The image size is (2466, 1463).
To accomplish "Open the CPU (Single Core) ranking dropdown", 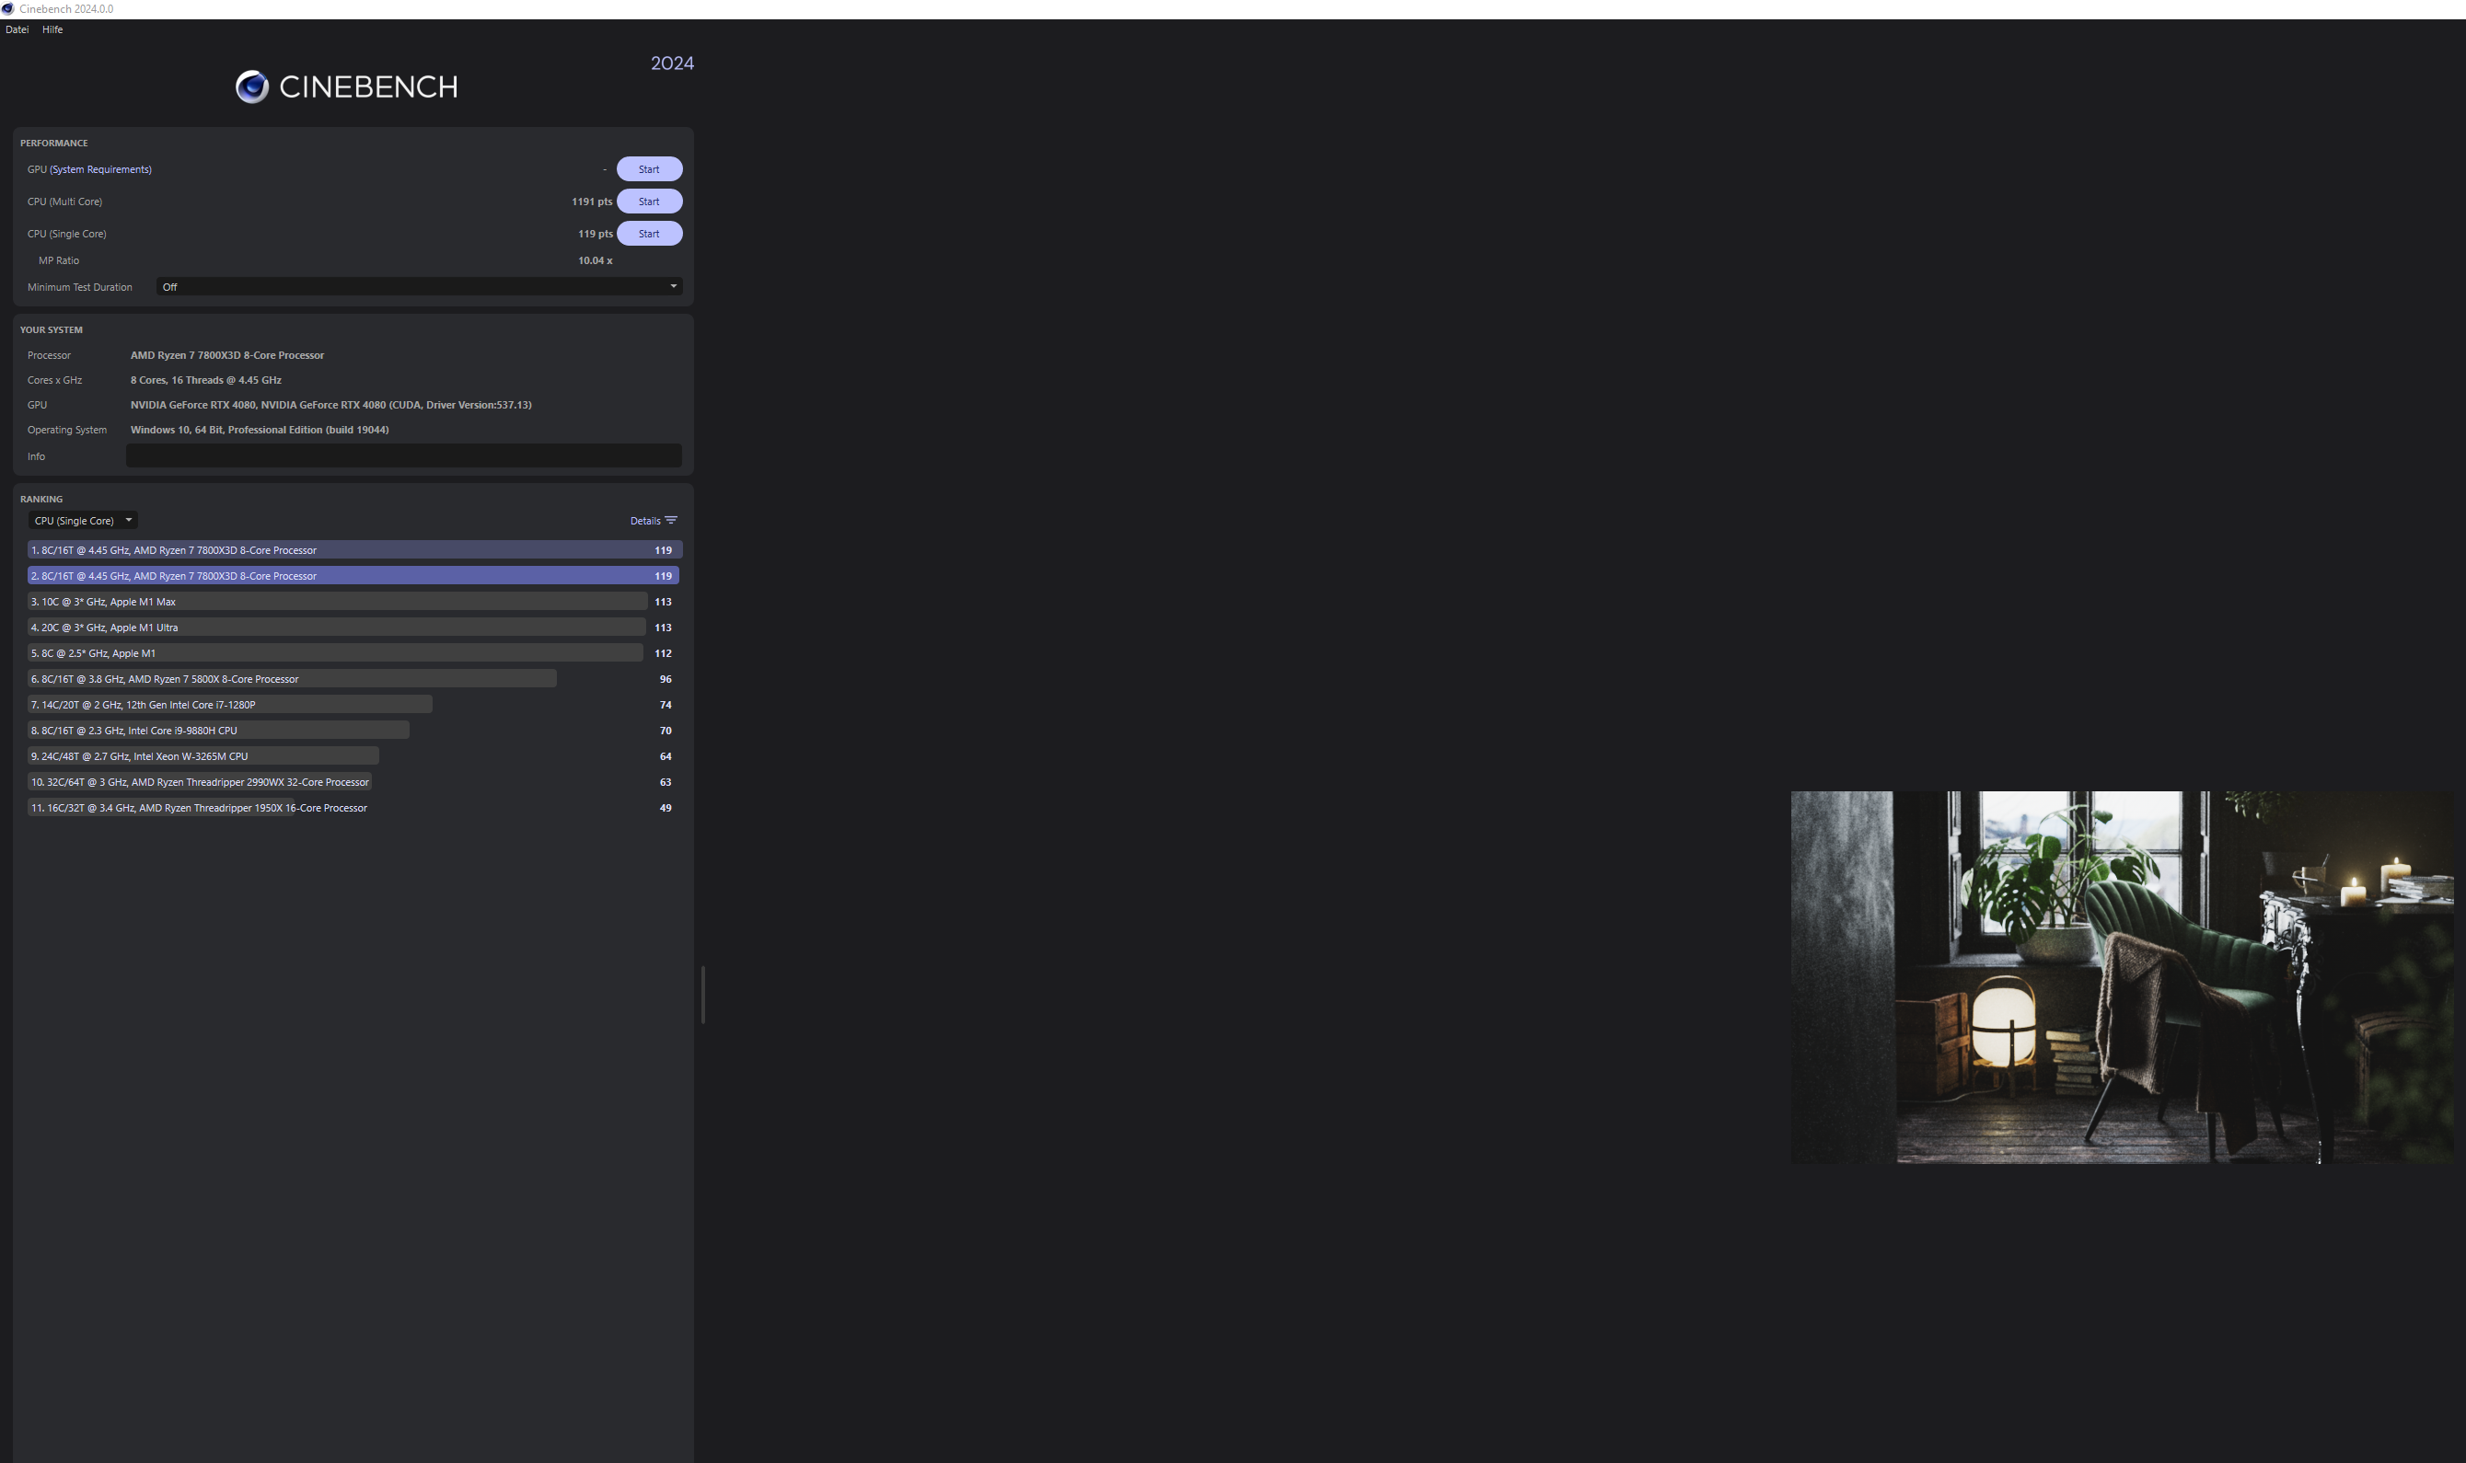I will point(83,521).
